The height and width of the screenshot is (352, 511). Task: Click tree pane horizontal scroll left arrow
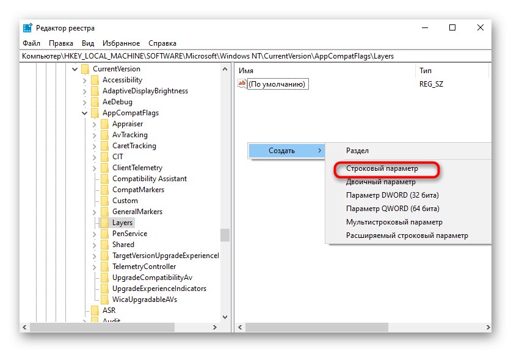[25, 327]
